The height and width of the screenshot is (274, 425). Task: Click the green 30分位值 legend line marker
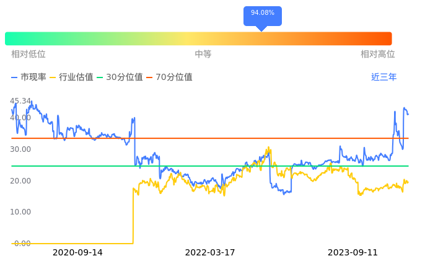100,77
